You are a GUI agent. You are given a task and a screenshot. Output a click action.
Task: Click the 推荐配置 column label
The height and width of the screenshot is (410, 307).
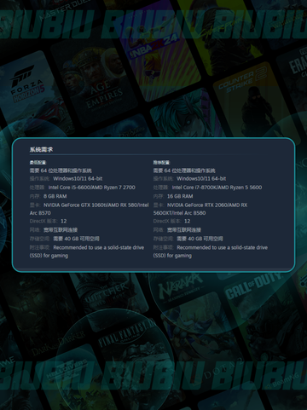pos(161,162)
